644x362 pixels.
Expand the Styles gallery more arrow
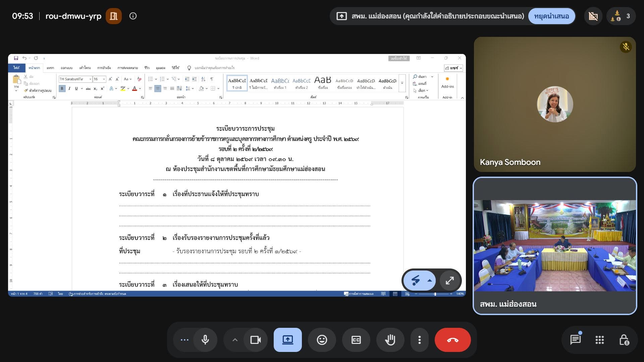402,83
